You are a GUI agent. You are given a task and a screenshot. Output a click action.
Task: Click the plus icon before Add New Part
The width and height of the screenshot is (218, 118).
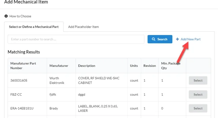pos(177,39)
